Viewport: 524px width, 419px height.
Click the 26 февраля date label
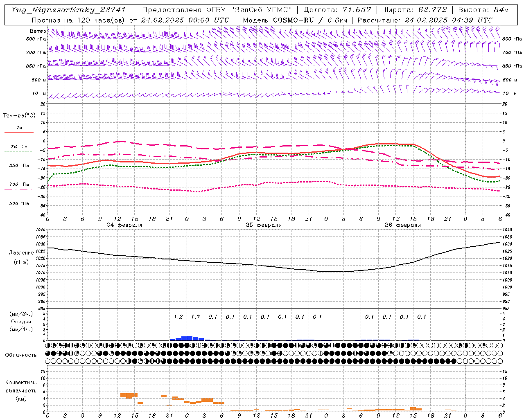(x=402, y=225)
